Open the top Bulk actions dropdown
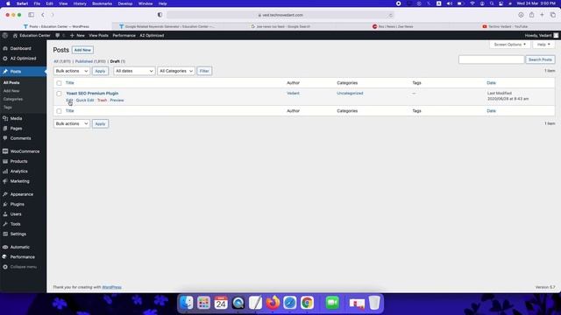The image size is (561, 315). coord(72,71)
